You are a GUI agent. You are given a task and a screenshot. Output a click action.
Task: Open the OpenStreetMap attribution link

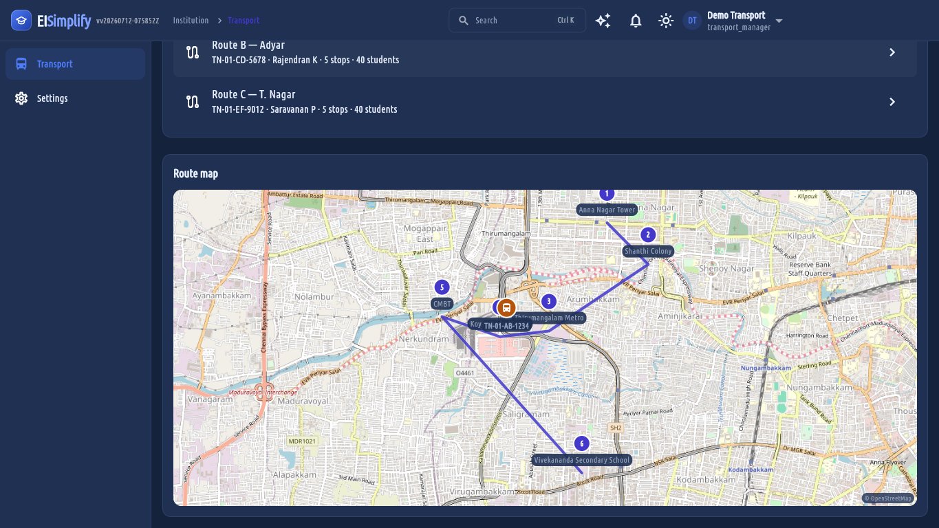tap(888, 498)
